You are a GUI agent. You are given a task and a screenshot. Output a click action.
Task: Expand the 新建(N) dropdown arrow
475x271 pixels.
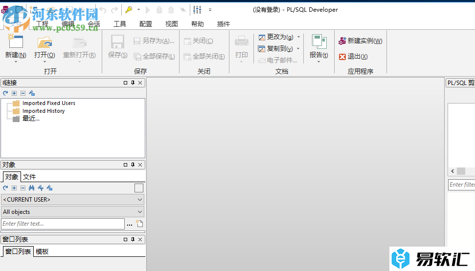coord(16,62)
